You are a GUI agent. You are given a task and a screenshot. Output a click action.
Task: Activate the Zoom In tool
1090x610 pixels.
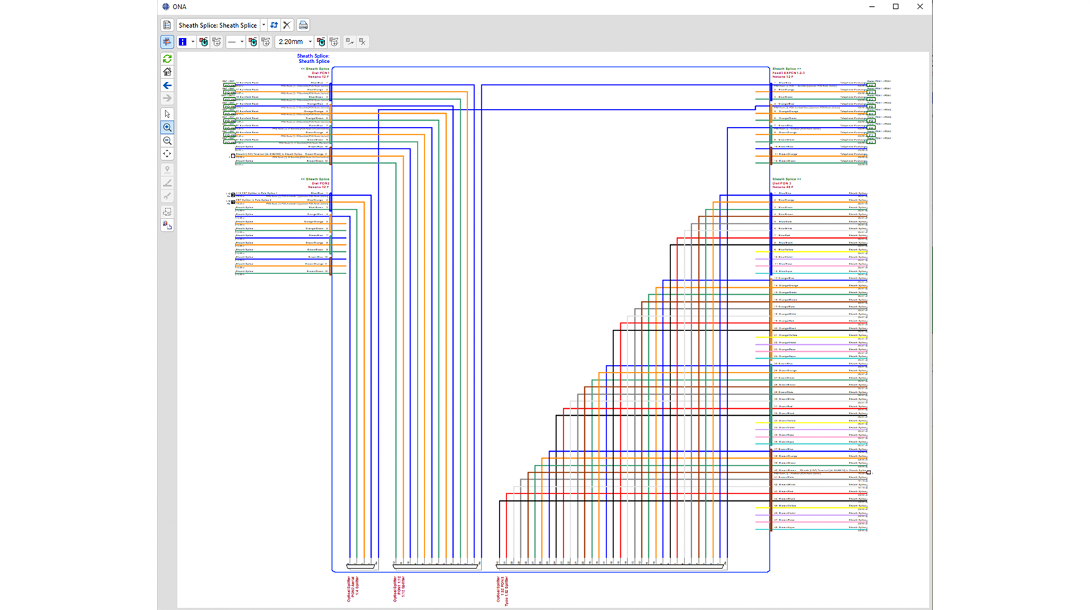(167, 128)
